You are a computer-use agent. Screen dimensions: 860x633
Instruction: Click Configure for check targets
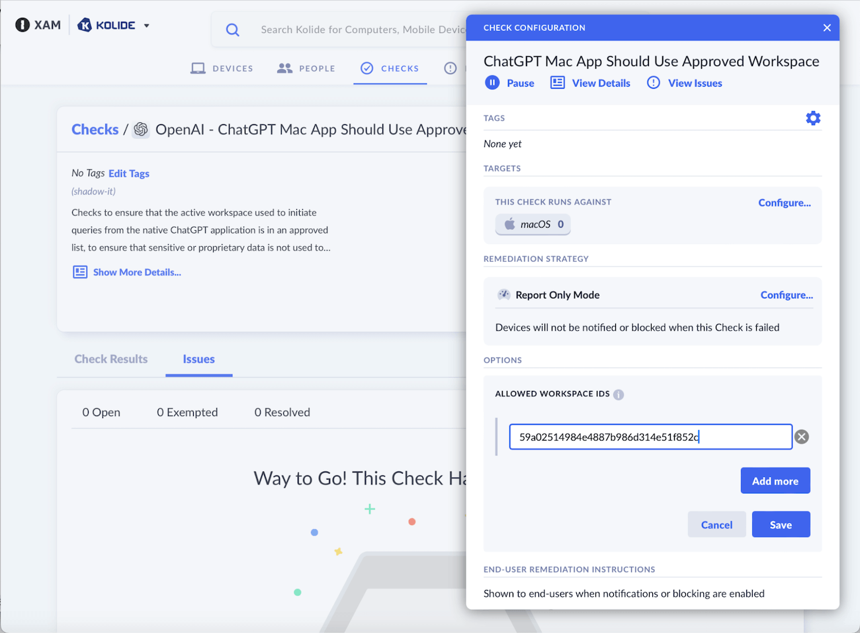785,203
